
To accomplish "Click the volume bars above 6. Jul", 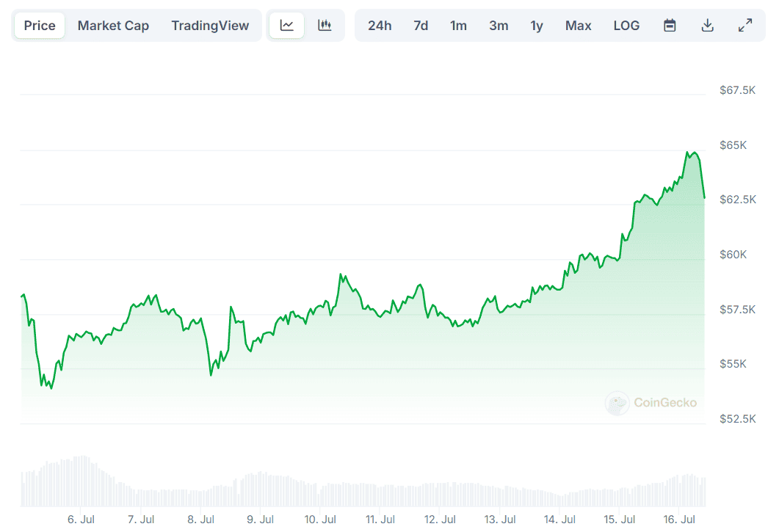I will click(81, 481).
